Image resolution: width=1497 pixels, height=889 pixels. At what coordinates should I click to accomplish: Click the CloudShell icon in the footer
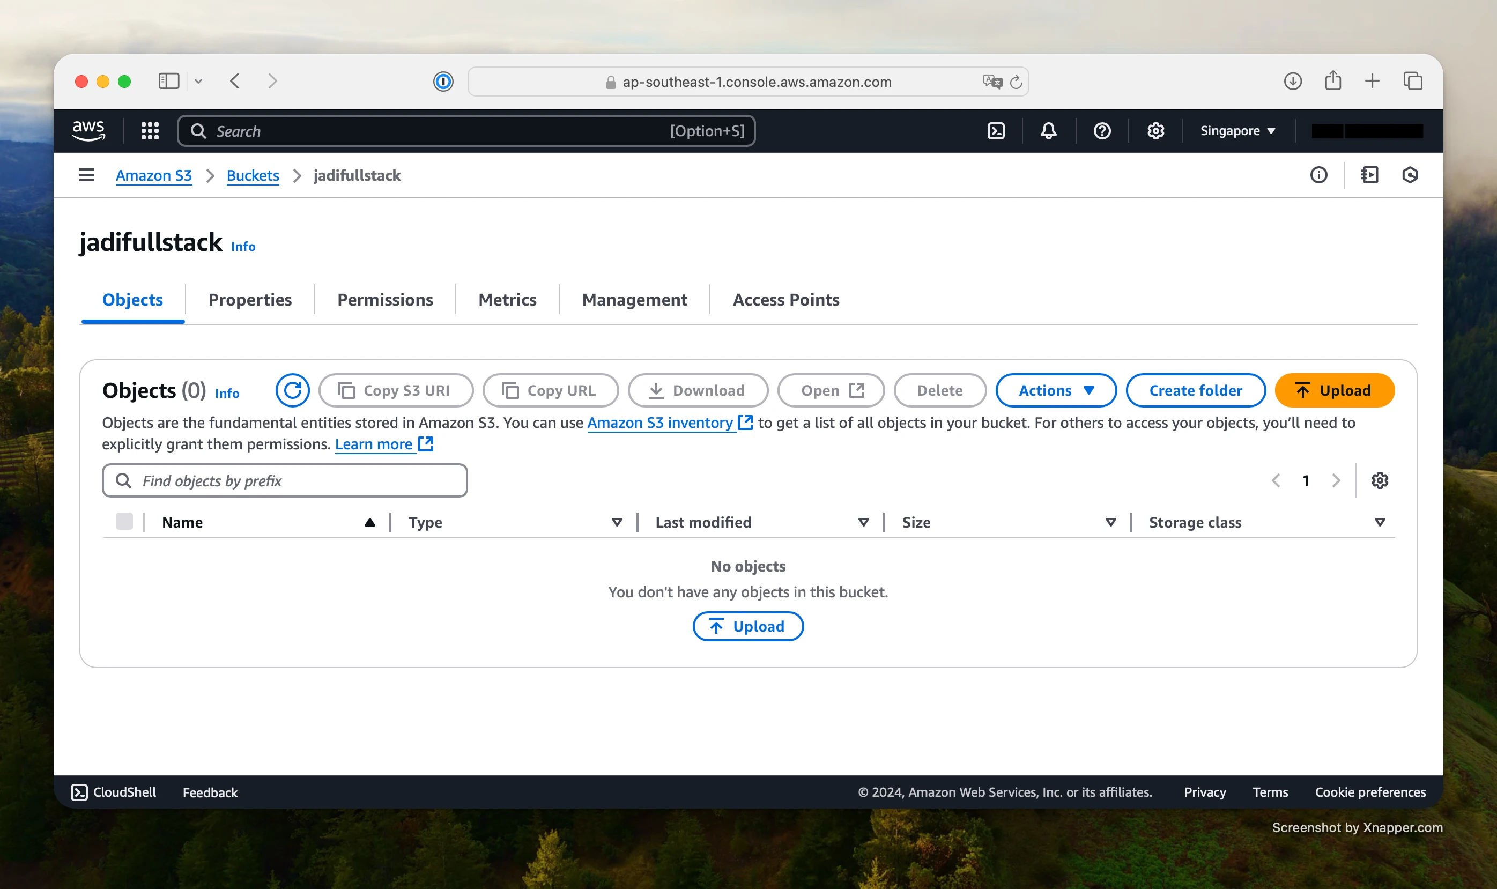(x=79, y=792)
